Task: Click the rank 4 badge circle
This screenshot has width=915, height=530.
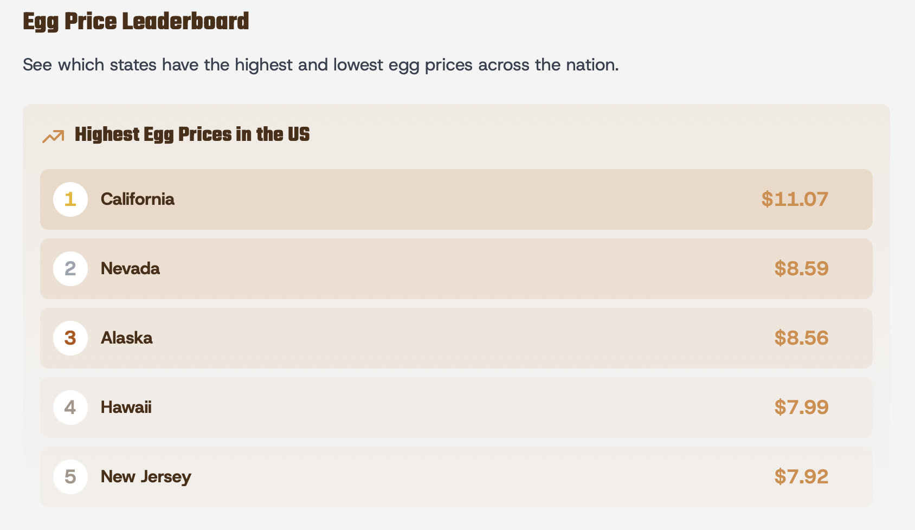Action: coord(70,408)
